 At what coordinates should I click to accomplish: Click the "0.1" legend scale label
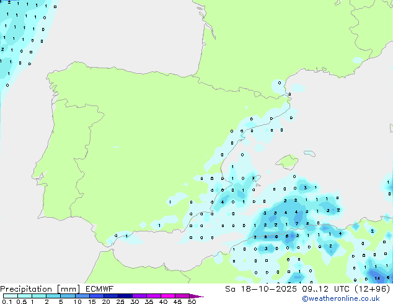point(7,302)
